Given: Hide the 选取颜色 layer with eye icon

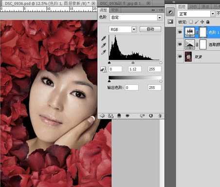Looking at the screenshot, I should click(x=180, y=44).
